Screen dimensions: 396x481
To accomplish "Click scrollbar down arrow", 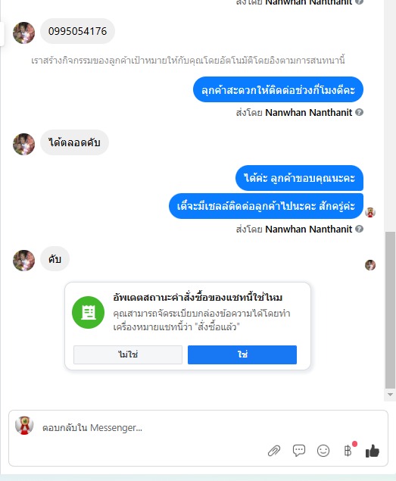I will click(390, 395).
